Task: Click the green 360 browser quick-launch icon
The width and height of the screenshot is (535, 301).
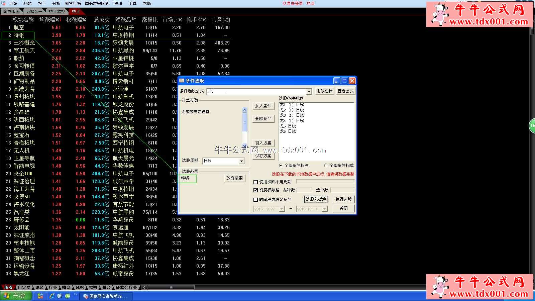Action: click(68, 296)
